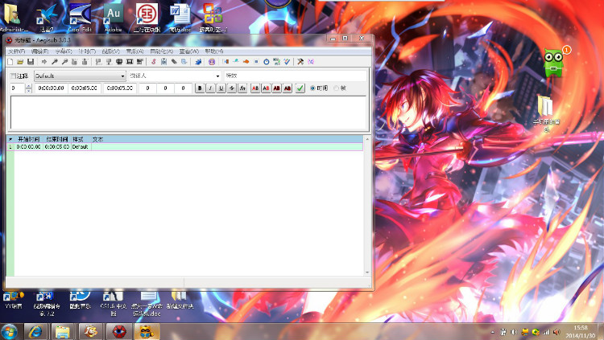
Task: Run the Spell Checker checkmark icon
Action: tap(287, 62)
